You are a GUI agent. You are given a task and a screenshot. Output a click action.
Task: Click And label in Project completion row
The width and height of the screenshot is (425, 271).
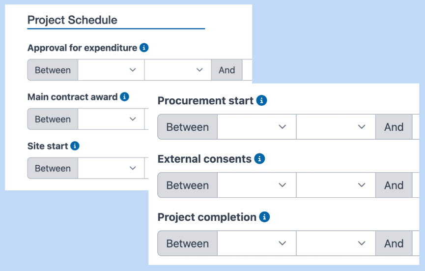pos(394,243)
